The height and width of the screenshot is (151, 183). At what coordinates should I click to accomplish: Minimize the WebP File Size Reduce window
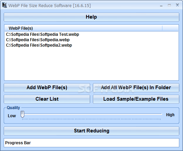pos(161,5)
